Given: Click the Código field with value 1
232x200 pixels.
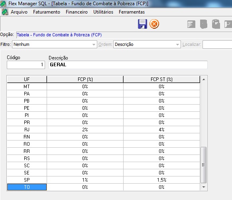Looking at the screenshot, I should 26,65.
